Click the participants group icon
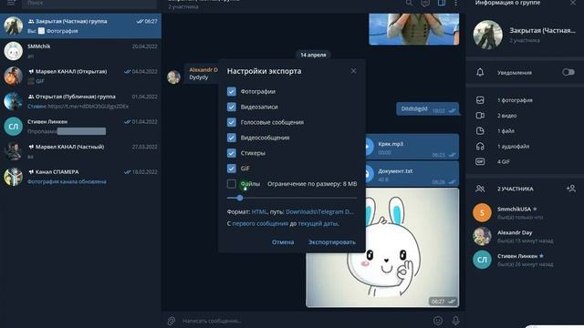The image size is (584, 328). point(480,189)
